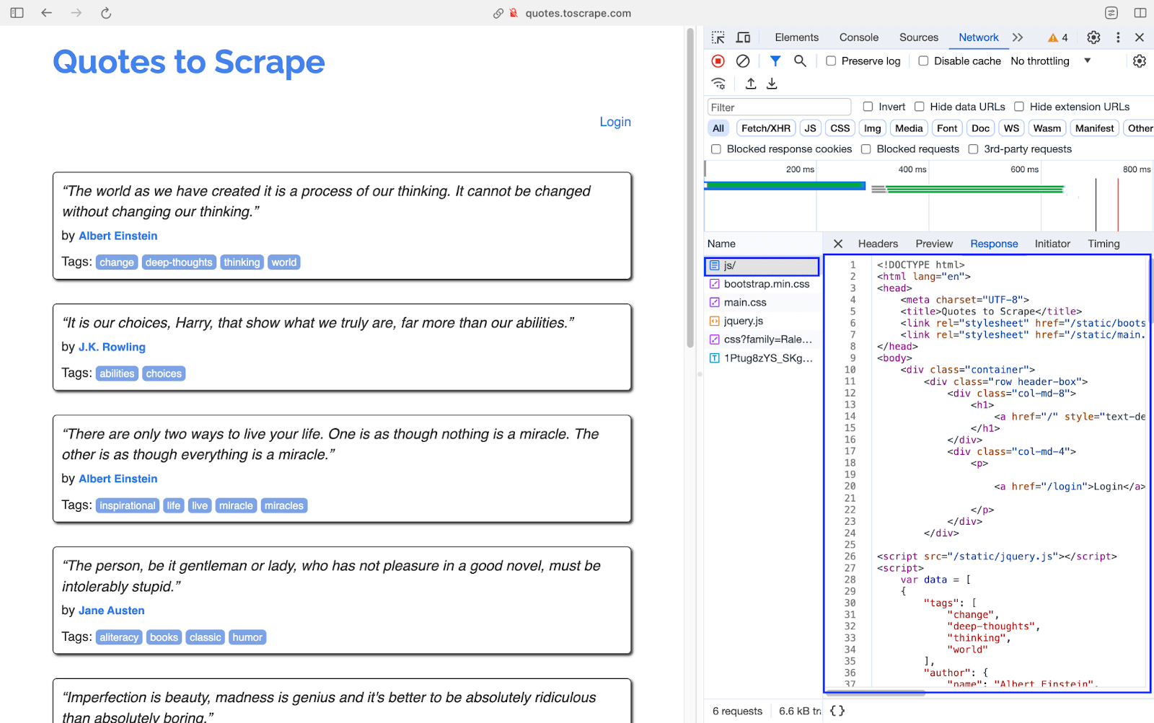Image resolution: width=1154 pixels, height=723 pixels.
Task: Open the Headers tab for js/ request
Action: 877,244
